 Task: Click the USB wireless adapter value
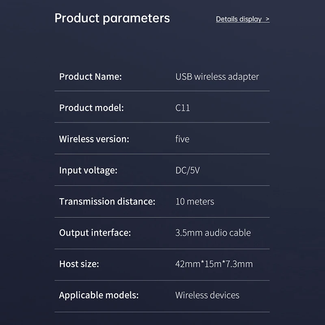coord(217,76)
